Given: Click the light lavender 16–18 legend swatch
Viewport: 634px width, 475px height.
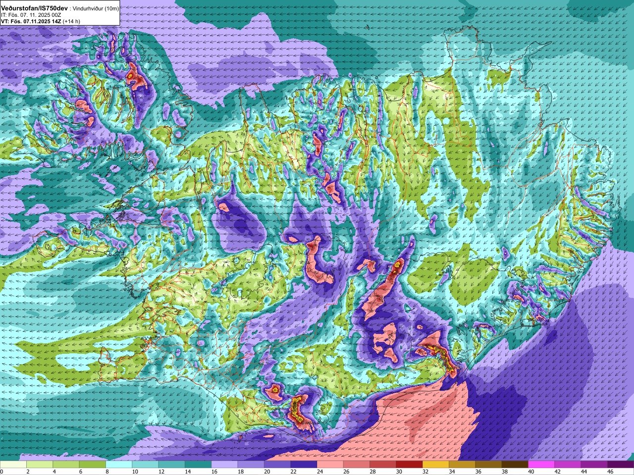Looking at the screenshot, I should (225, 465).
